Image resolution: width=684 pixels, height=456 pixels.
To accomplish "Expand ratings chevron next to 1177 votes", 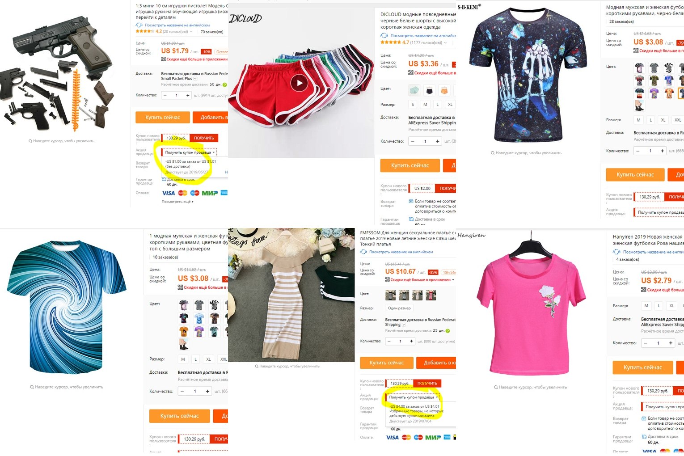I will tap(445, 43).
